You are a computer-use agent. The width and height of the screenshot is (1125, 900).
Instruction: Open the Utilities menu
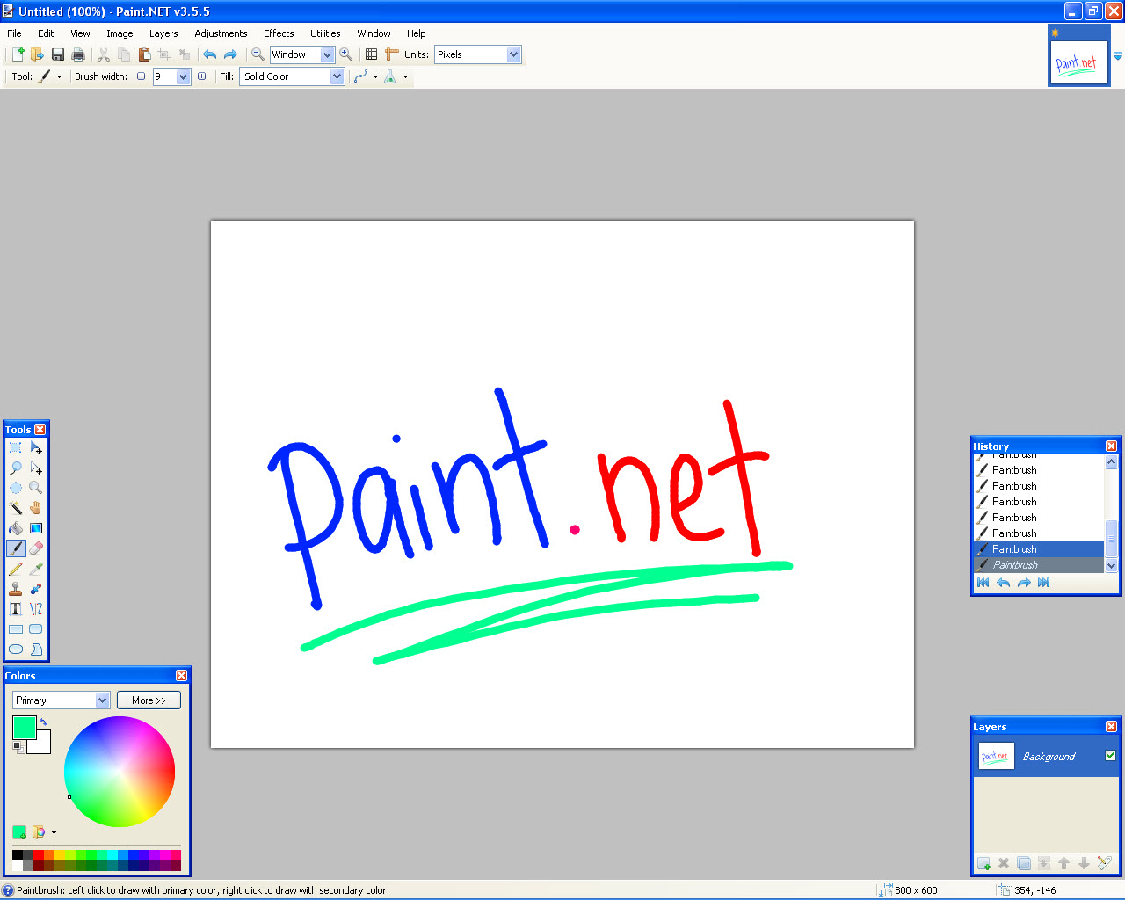(x=325, y=33)
